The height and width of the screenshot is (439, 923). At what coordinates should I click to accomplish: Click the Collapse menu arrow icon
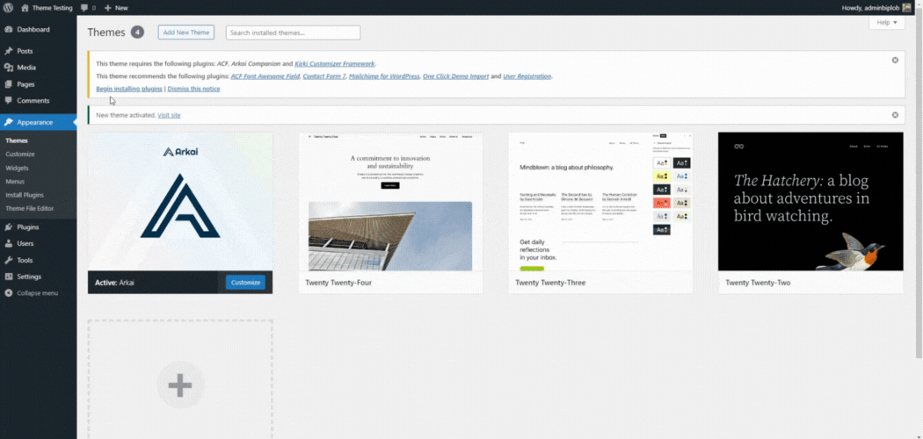pyautogui.click(x=9, y=292)
